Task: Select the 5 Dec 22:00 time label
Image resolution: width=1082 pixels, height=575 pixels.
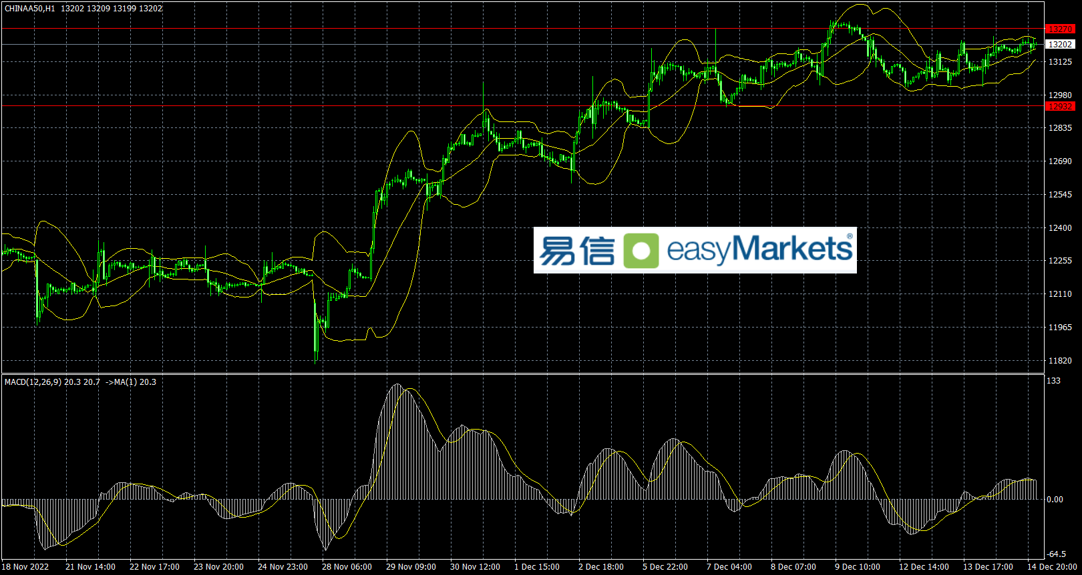Action: point(665,567)
